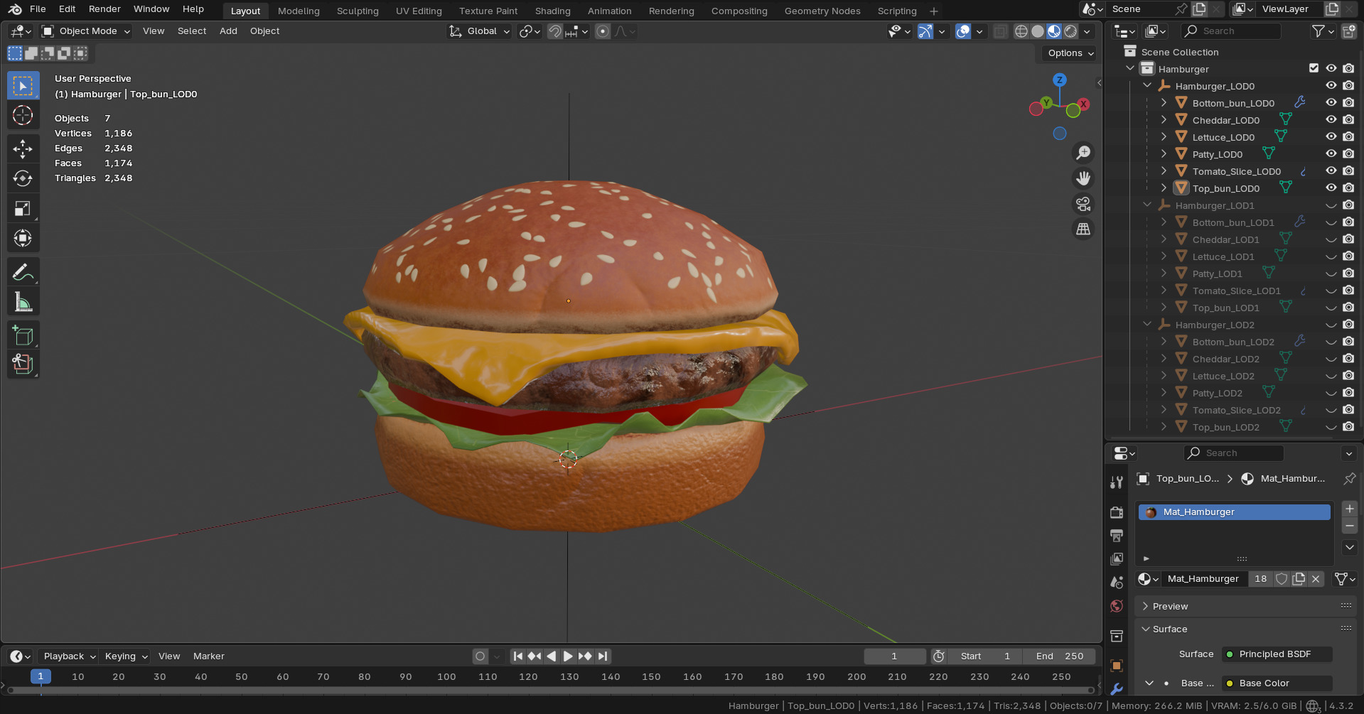Choose the Add Cube tool
1364x714 pixels.
(x=23, y=335)
